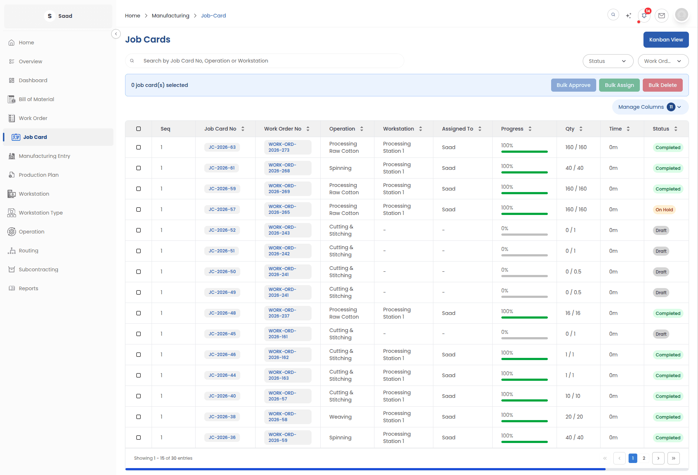Open the Routing page from sidebar
This screenshot has height=475, width=698.
(x=28, y=250)
